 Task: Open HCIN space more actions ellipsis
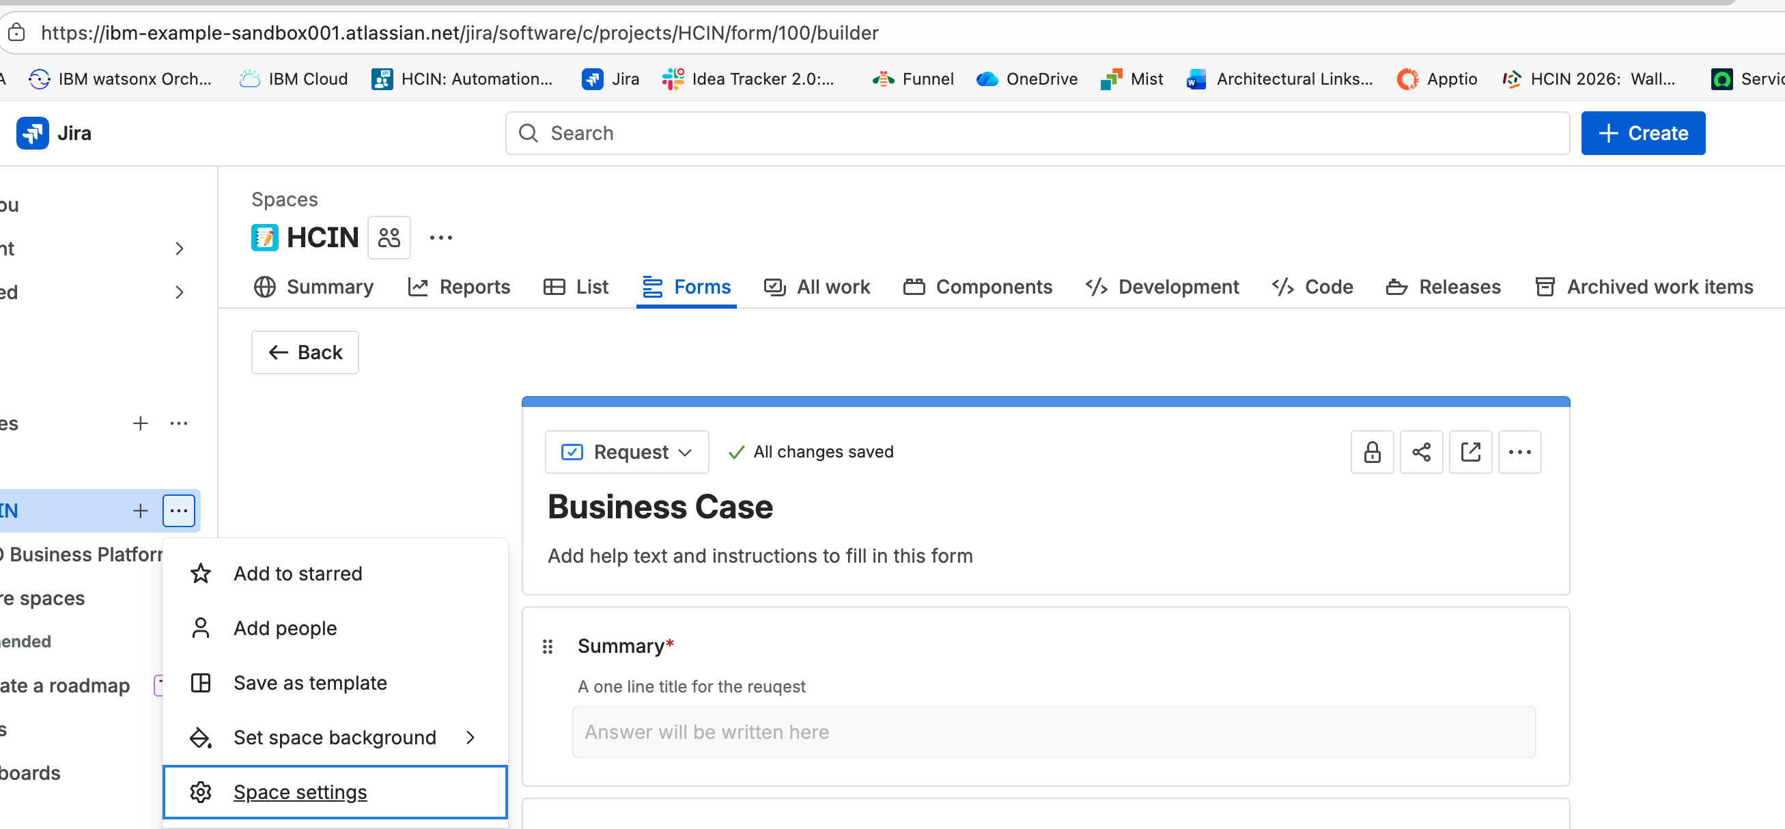click(x=440, y=238)
